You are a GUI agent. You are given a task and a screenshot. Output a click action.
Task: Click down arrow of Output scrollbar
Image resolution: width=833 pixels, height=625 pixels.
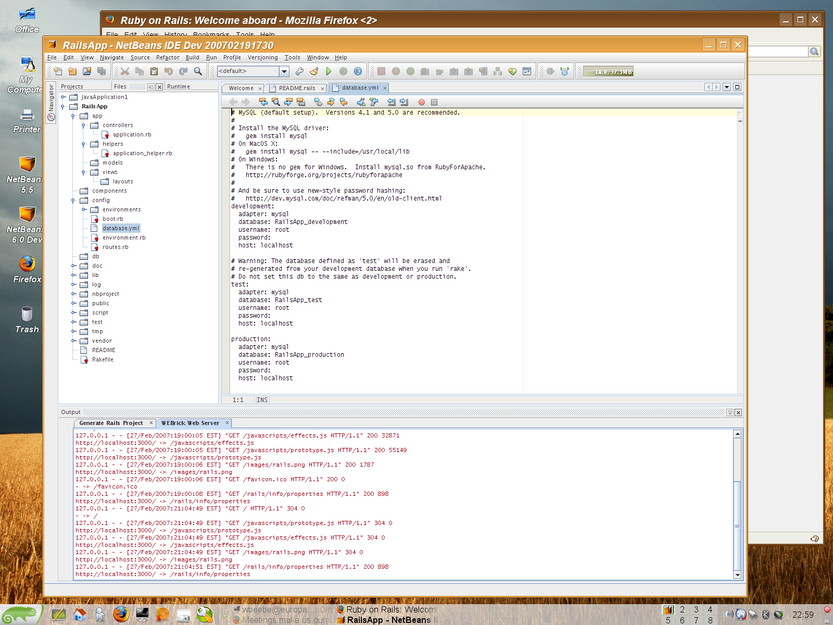click(x=737, y=574)
